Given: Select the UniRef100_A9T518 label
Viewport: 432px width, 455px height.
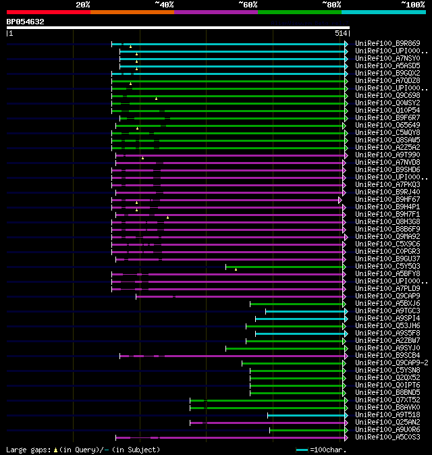Looking at the screenshot, I should point(387,415).
